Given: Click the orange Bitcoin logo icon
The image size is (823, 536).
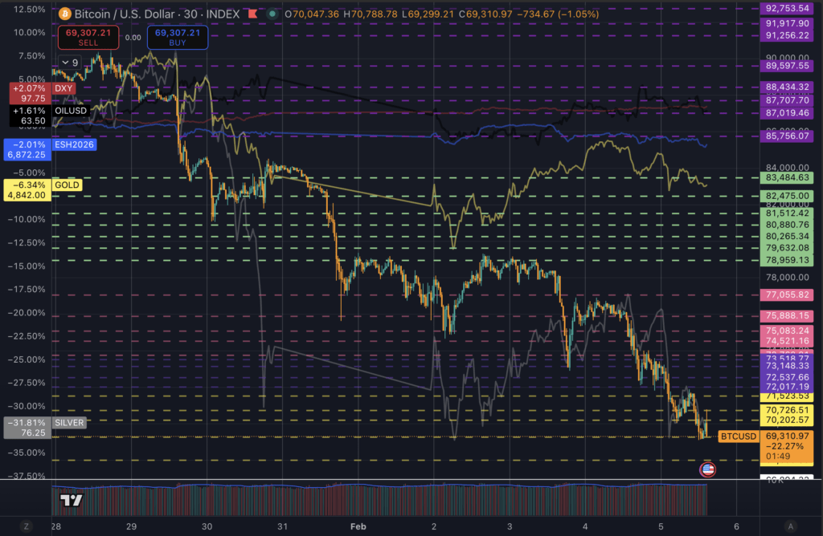Looking at the screenshot, I should click(x=65, y=14).
